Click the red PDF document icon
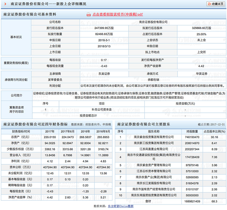The height and width of the screenshot is (210, 227). click(x=89, y=15)
